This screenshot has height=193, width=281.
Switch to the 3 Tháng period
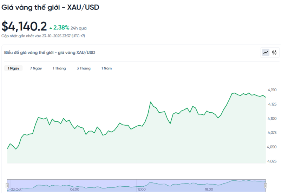point(84,68)
